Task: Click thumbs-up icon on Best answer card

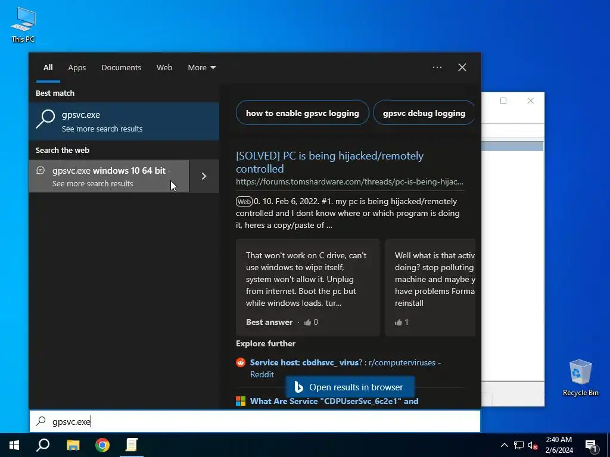Action: [308, 322]
